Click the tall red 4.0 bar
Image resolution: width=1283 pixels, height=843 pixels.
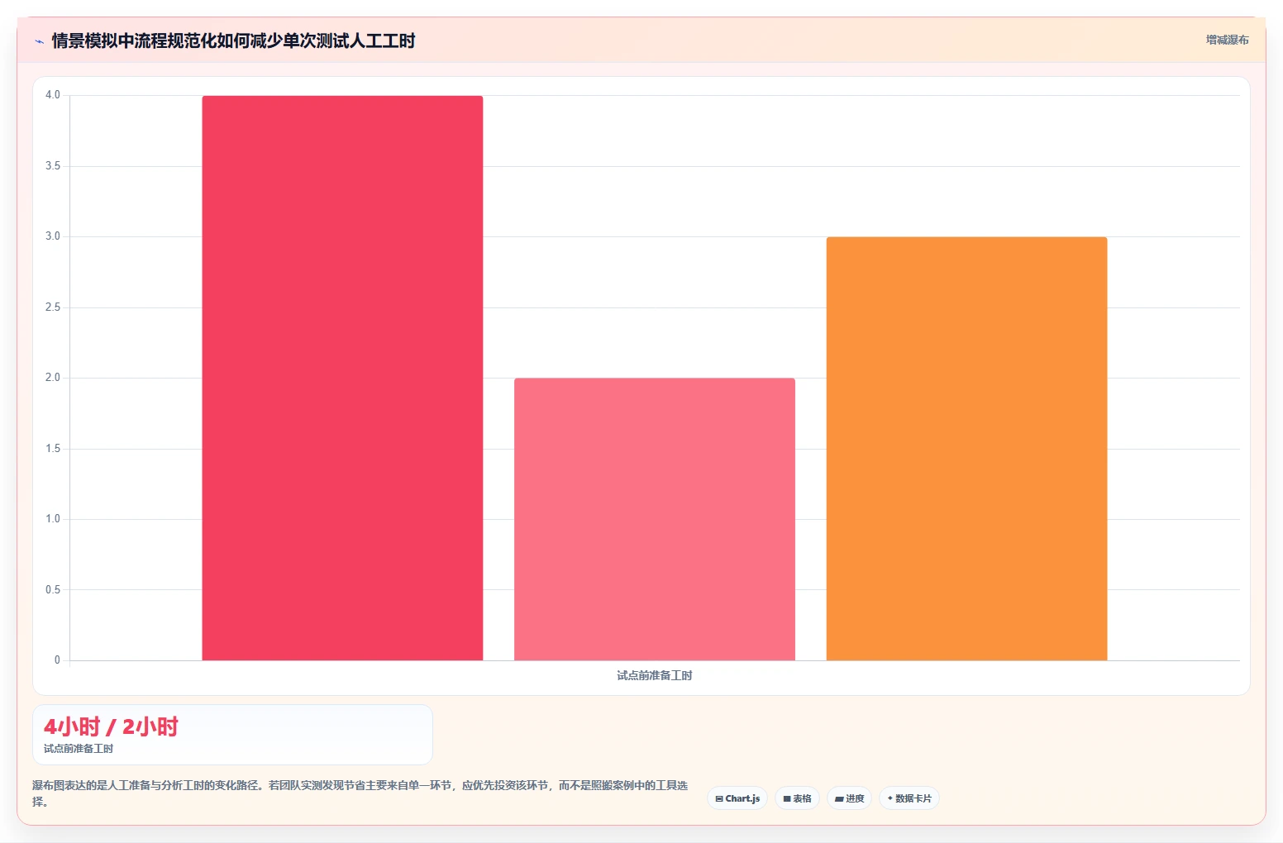click(342, 378)
